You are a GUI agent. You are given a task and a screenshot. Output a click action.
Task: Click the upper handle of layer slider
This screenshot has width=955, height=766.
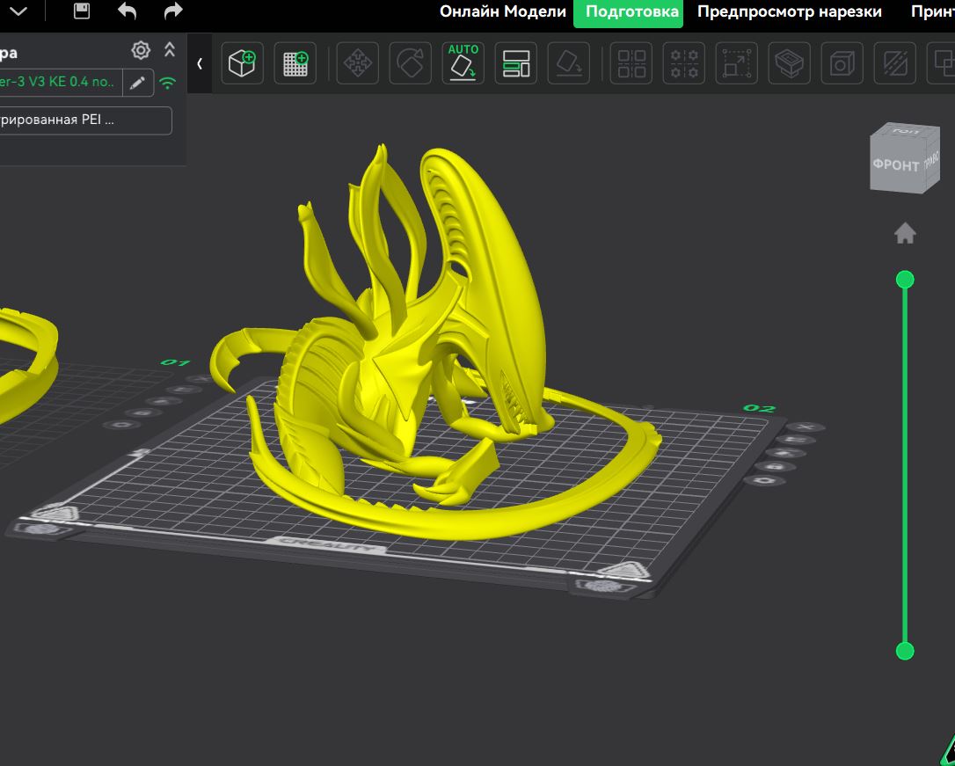[x=905, y=280]
